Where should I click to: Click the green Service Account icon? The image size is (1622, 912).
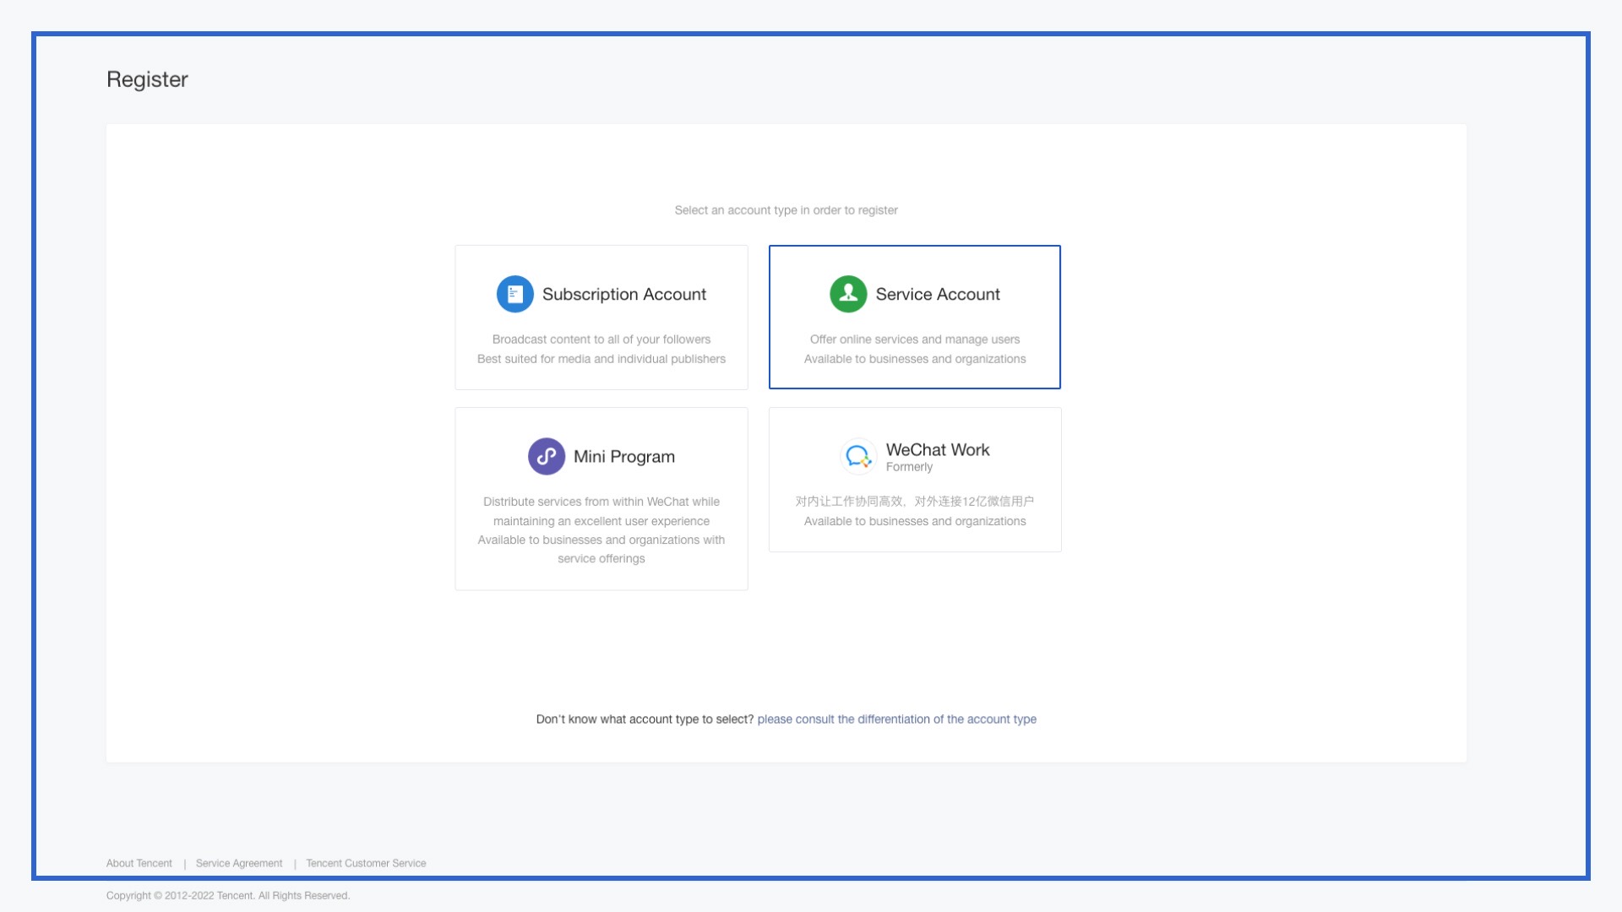coord(848,294)
